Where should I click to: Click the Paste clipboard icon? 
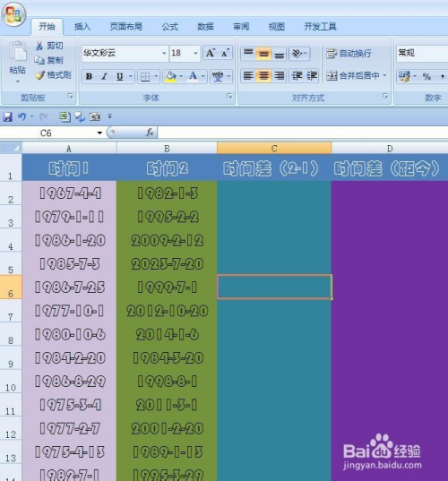pos(18,52)
